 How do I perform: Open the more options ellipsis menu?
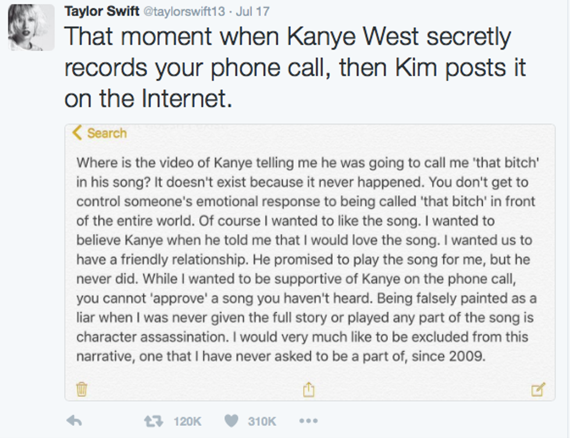point(308,421)
